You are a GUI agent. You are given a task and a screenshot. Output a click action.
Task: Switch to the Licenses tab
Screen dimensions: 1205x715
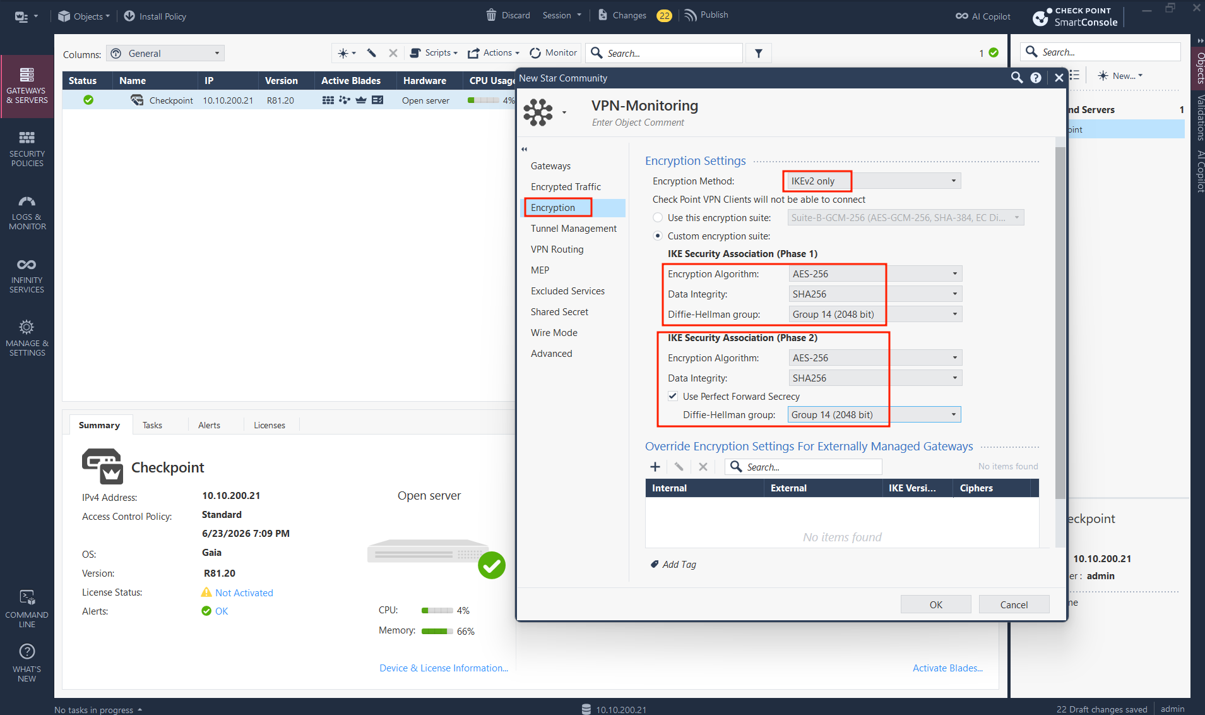[x=270, y=425]
